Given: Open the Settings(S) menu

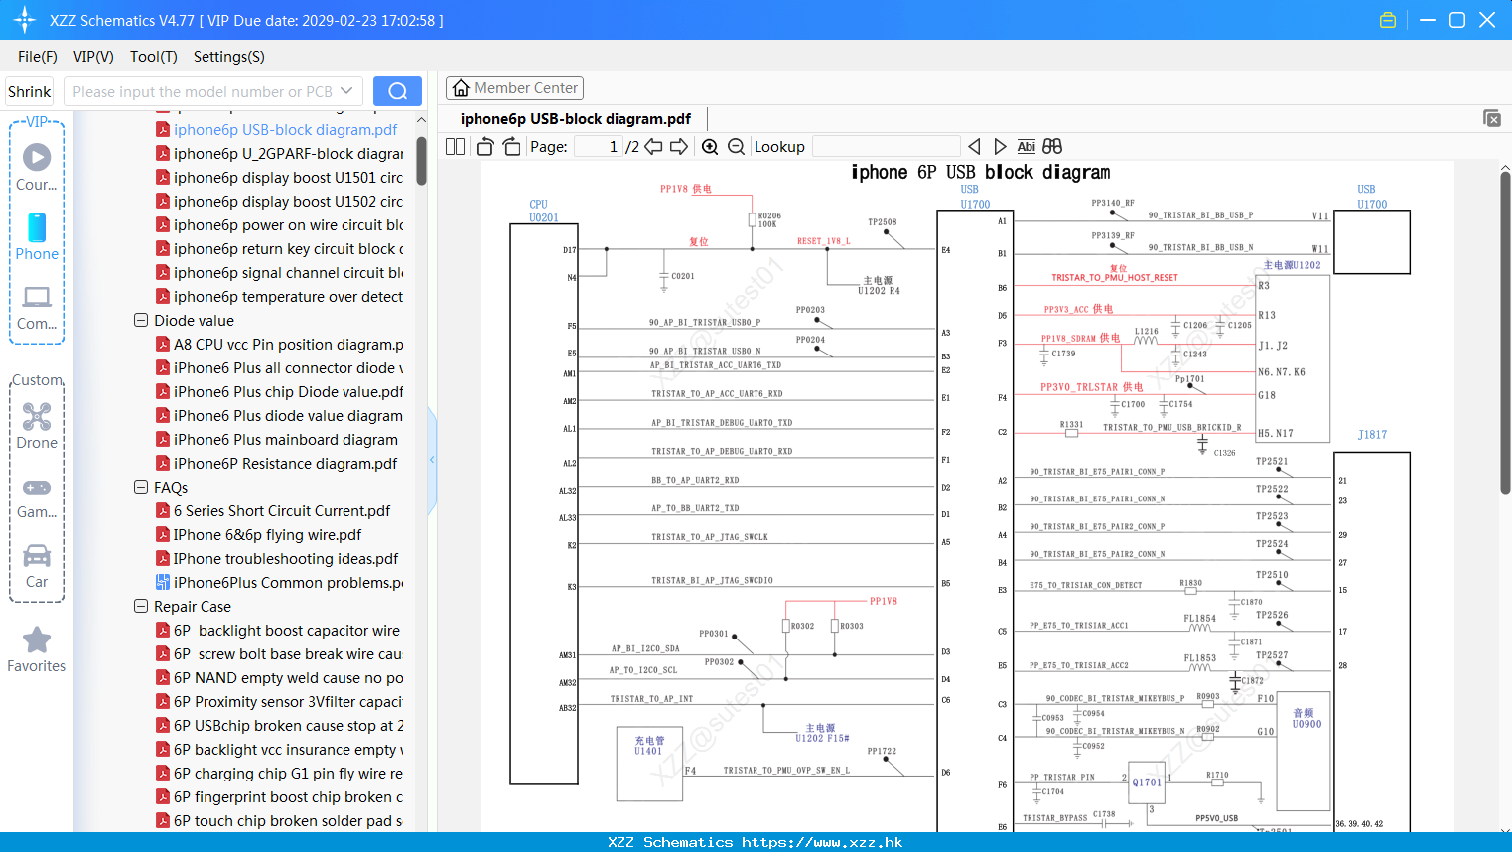Looking at the screenshot, I should click(229, 57).
